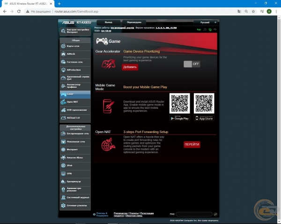This screenshot has width=281, height=224.
Task: Open the Обратная связь footer link
Action: pyautogui.click(x=133, y=216)
